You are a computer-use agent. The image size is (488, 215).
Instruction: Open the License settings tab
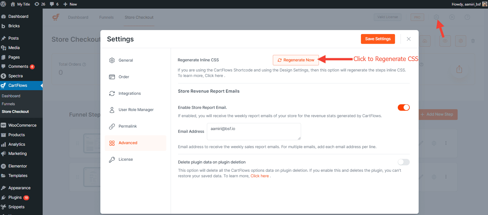(x=126, y=159)
